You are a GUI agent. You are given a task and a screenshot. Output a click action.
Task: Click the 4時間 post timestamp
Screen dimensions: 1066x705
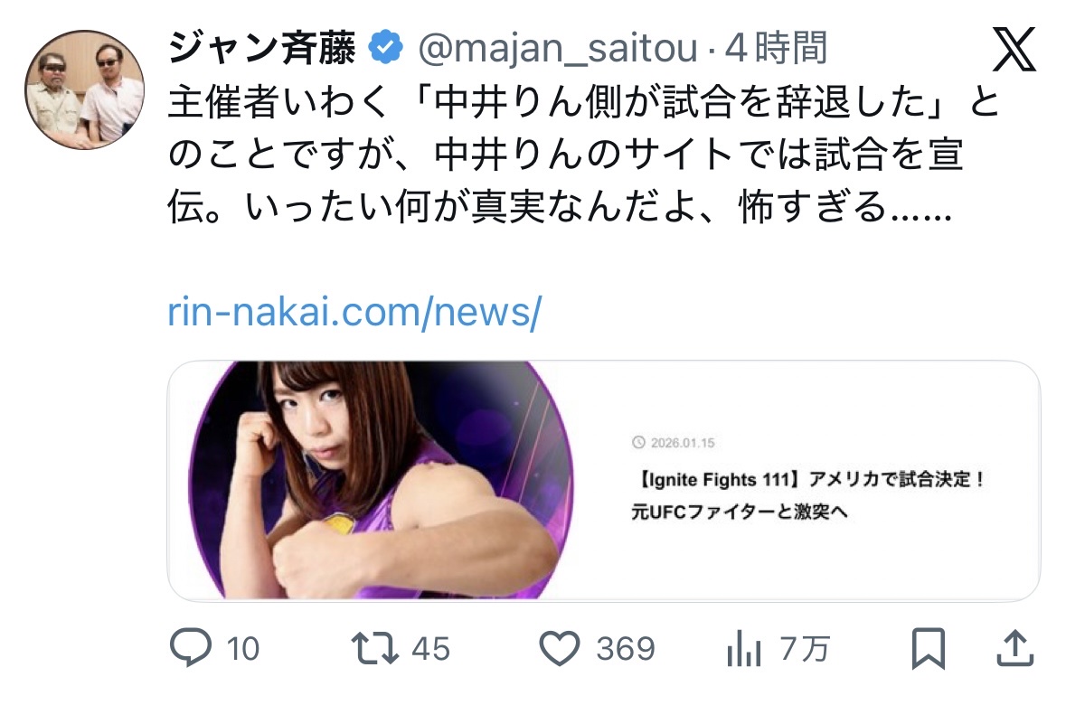pyautogui.click(x=776, y=48)
